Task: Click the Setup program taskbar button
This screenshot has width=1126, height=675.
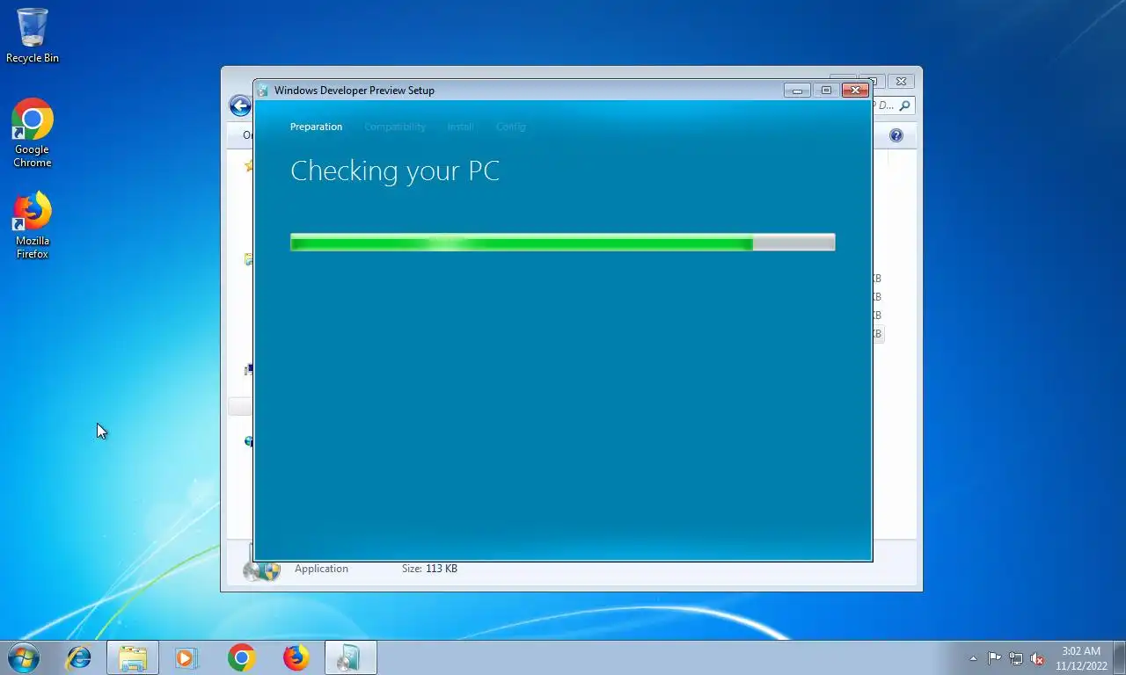Action: click(350, 657)
